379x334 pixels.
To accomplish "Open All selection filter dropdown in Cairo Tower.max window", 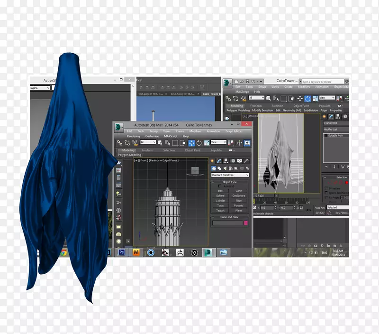I will pyautogui.click(x=148, y=142).
